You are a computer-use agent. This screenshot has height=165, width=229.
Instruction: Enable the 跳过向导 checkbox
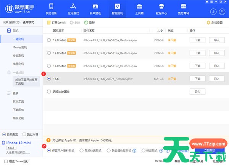(24, 135)
